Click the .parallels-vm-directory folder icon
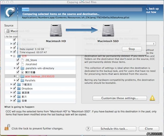This screenshot has width=164, height=136. coord(22,68)
